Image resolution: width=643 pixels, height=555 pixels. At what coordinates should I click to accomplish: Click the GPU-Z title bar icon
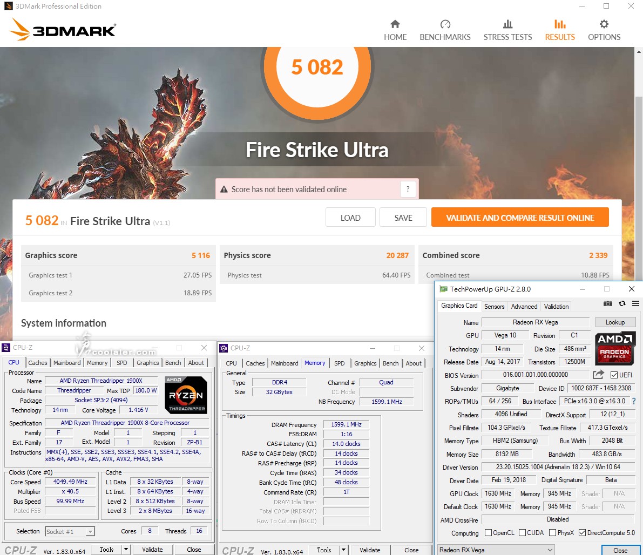[443, 289]
